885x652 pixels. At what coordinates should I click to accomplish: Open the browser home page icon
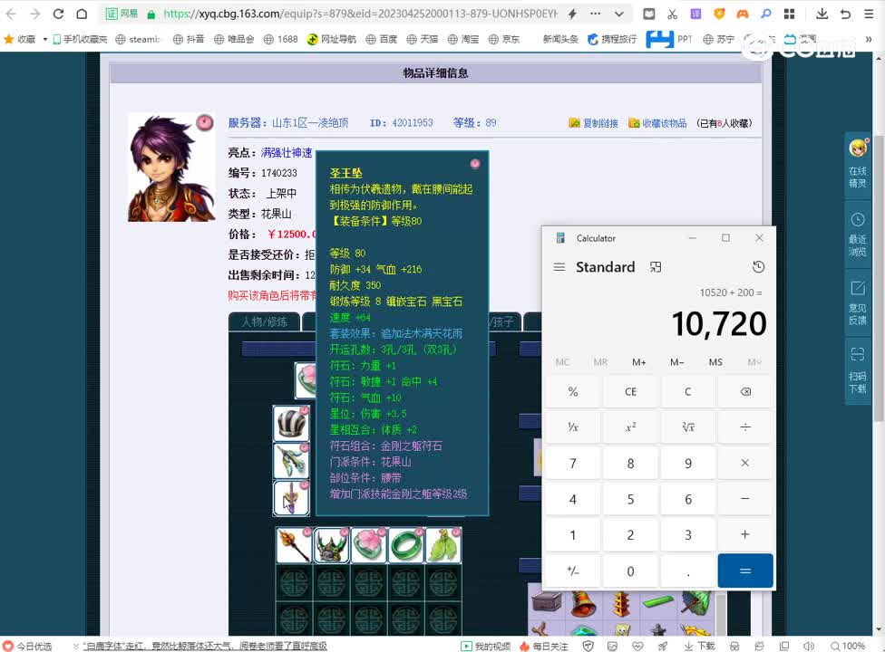click(x=82, y=14)
